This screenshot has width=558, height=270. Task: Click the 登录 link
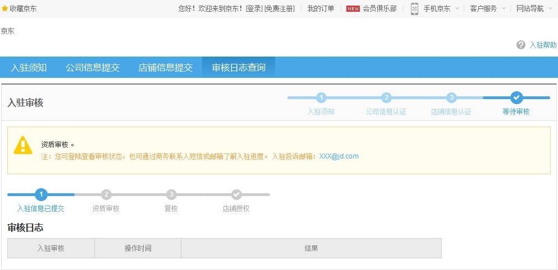click(254, 8)
